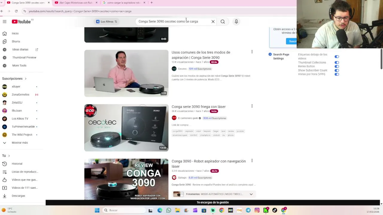The image size is (383, 215).
Task: Play the REVIEW CONGA 3090 thumbnail
Action: point(126,179)
